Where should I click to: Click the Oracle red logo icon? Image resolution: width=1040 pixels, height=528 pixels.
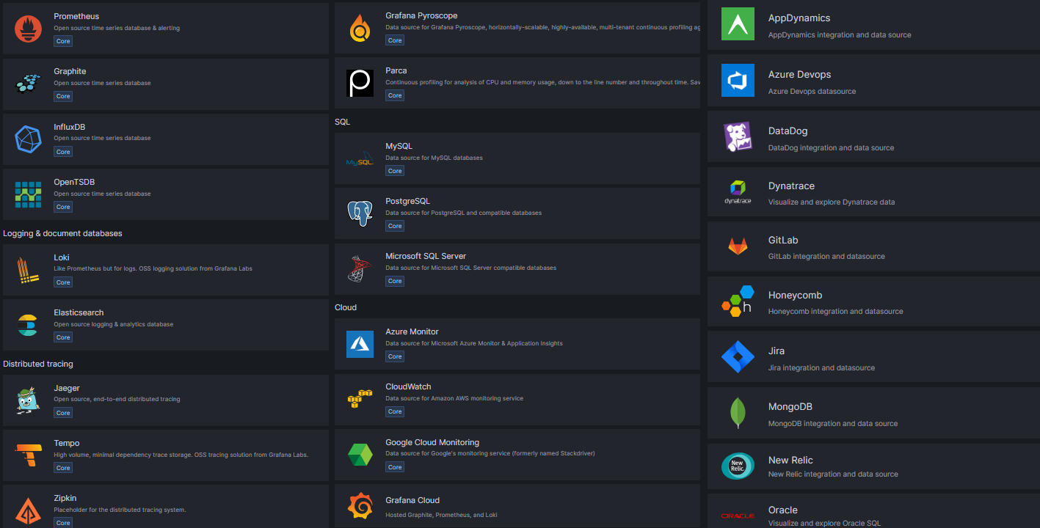[x=738, y=516]
